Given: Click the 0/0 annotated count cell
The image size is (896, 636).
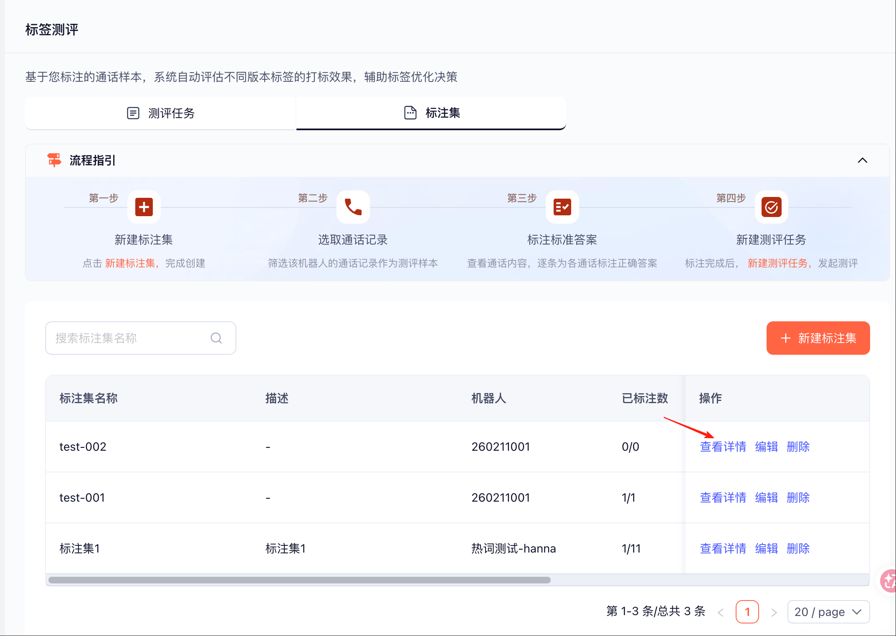Looking at the screenshot, I should (630, 447).
